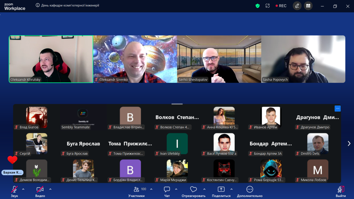
Task: Go to next page of participants
Action: tap(349, 143)
